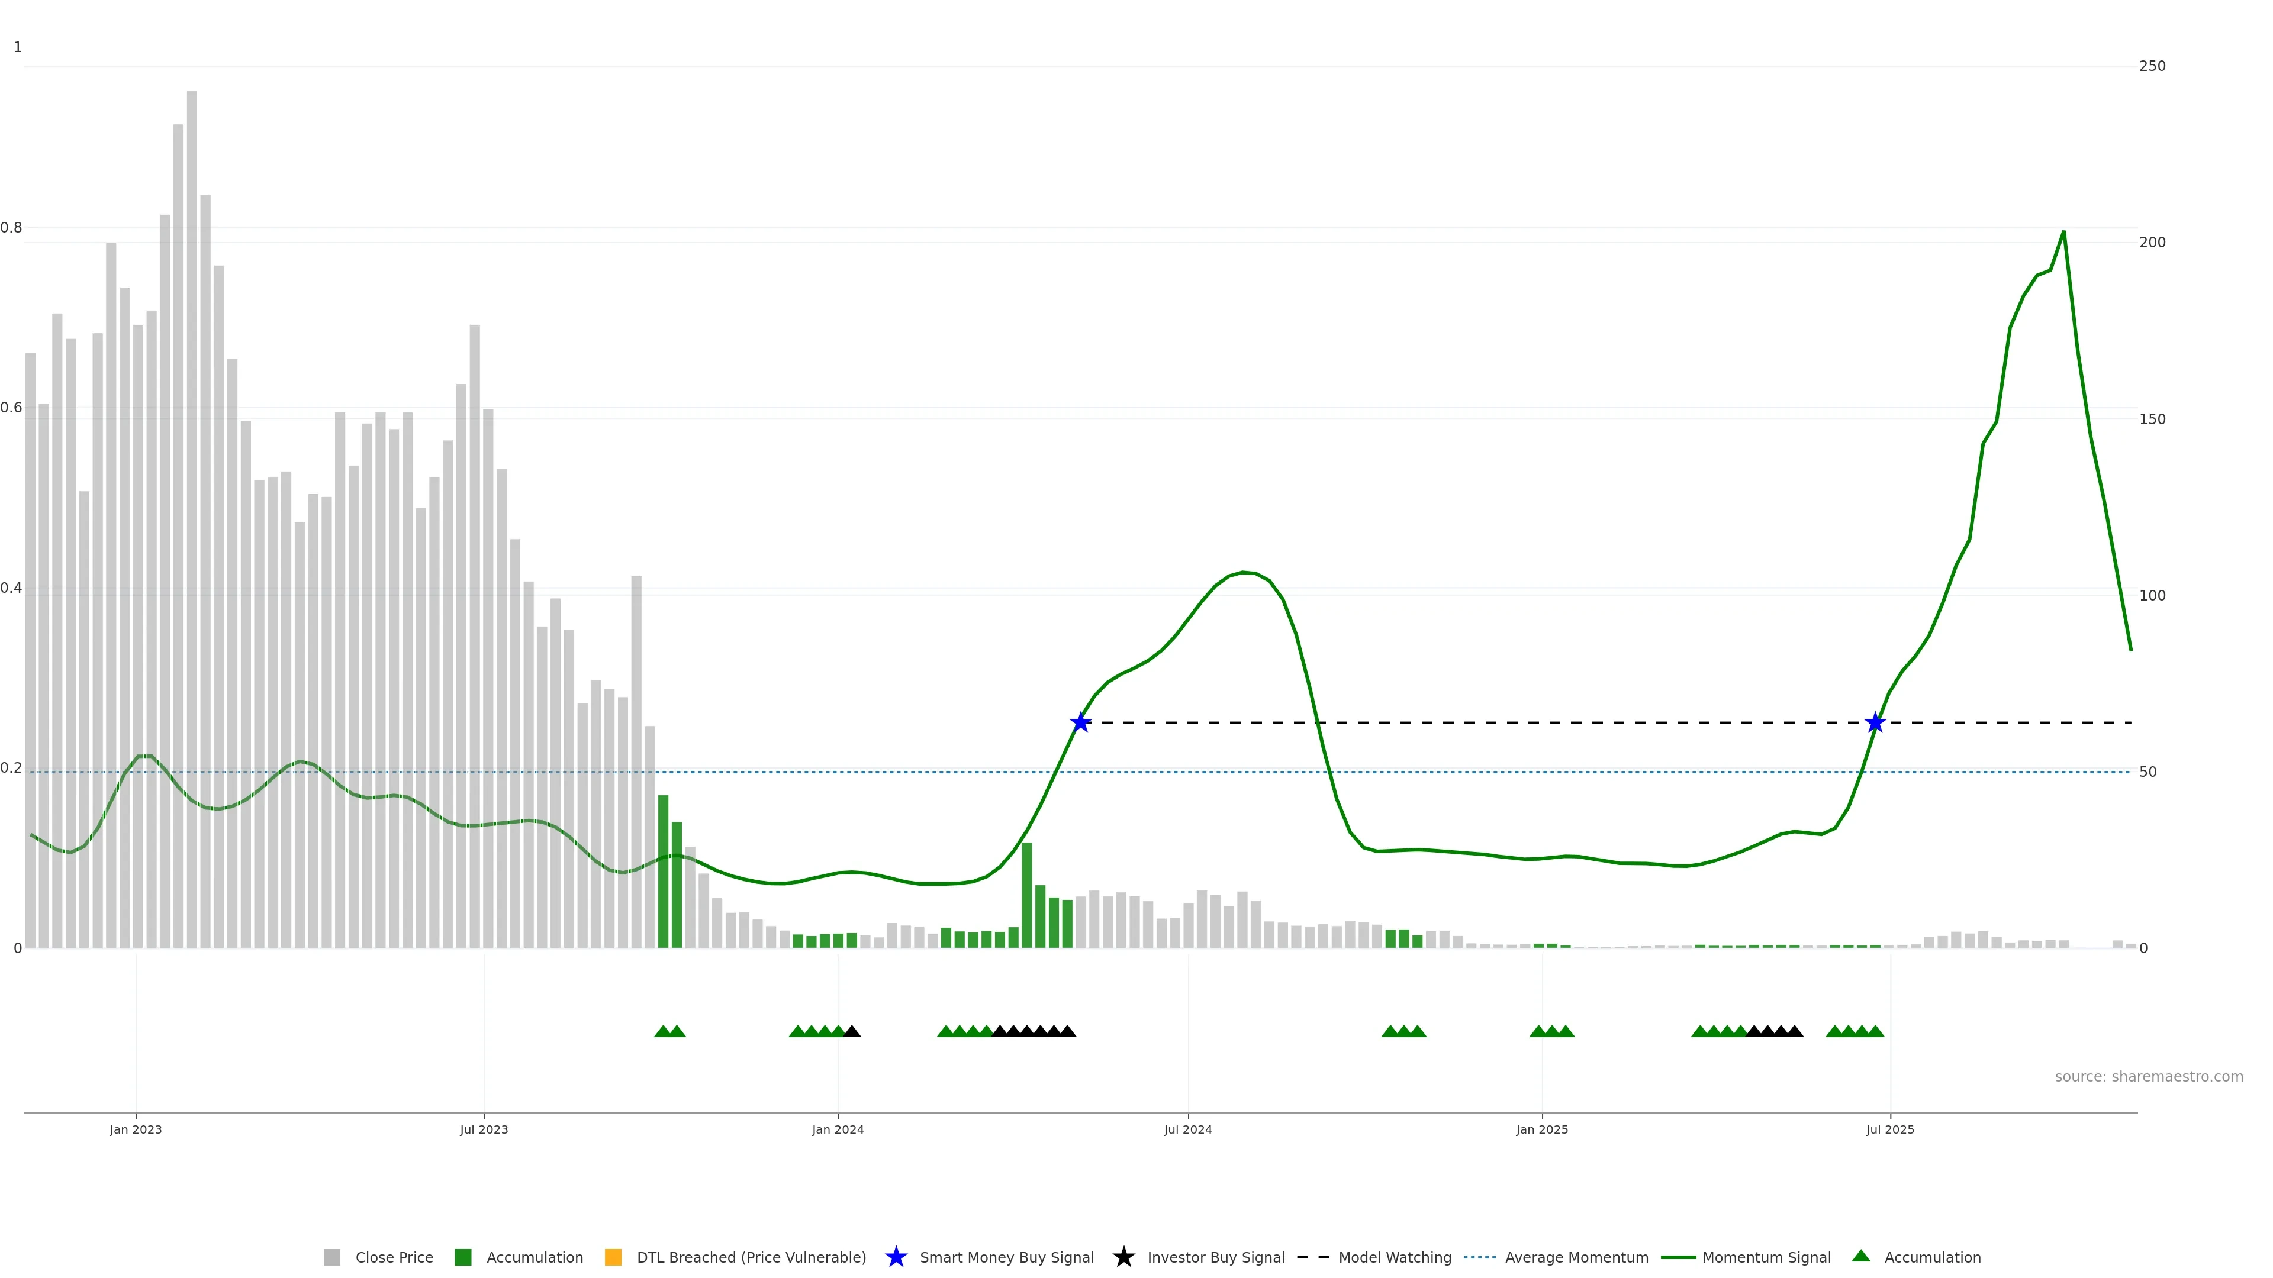Click the Jan 2024 axis label
The width and height of the screenshot is (2273, 1278).
click(838, 1129)
